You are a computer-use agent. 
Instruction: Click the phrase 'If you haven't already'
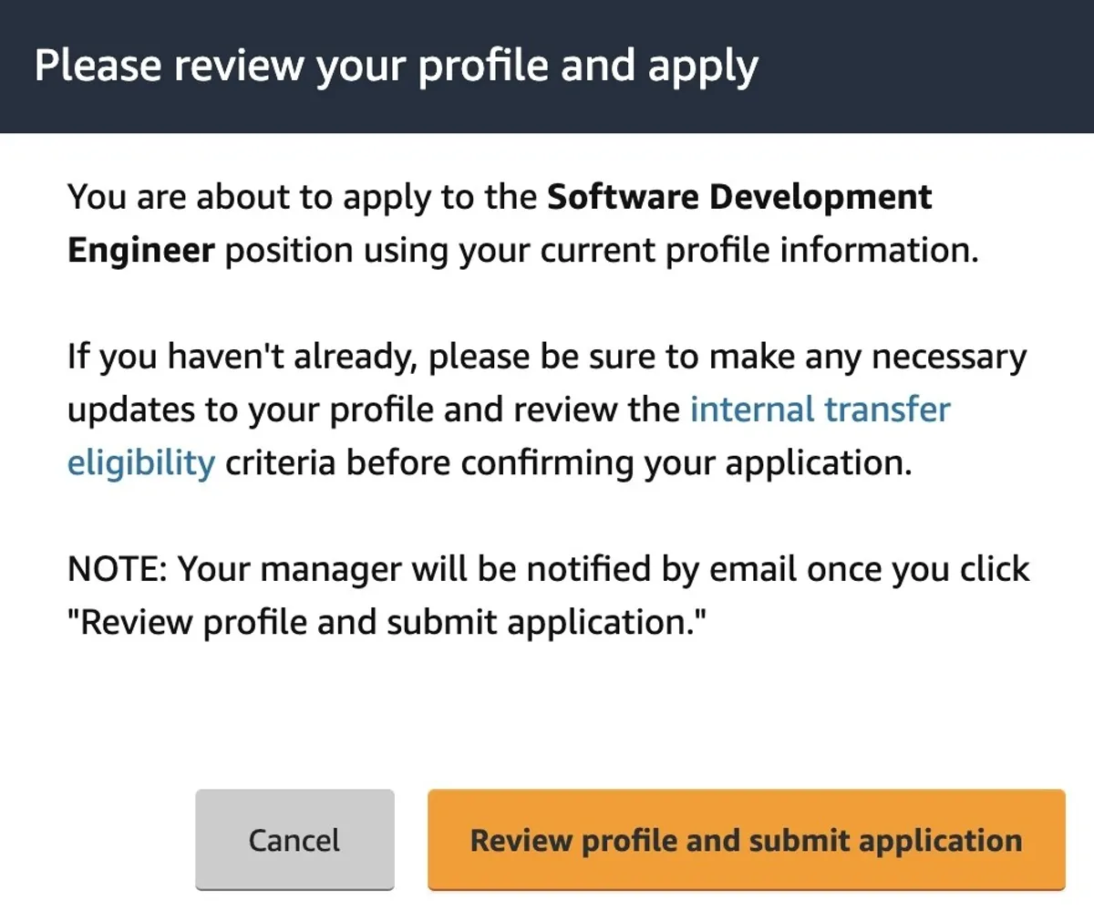[x=242, y=357]
